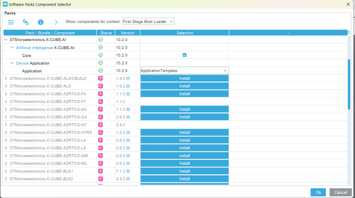Close the Software Packs Component Selector window
The height and width of the screenshot is (198, 355).
pos(348,4)
